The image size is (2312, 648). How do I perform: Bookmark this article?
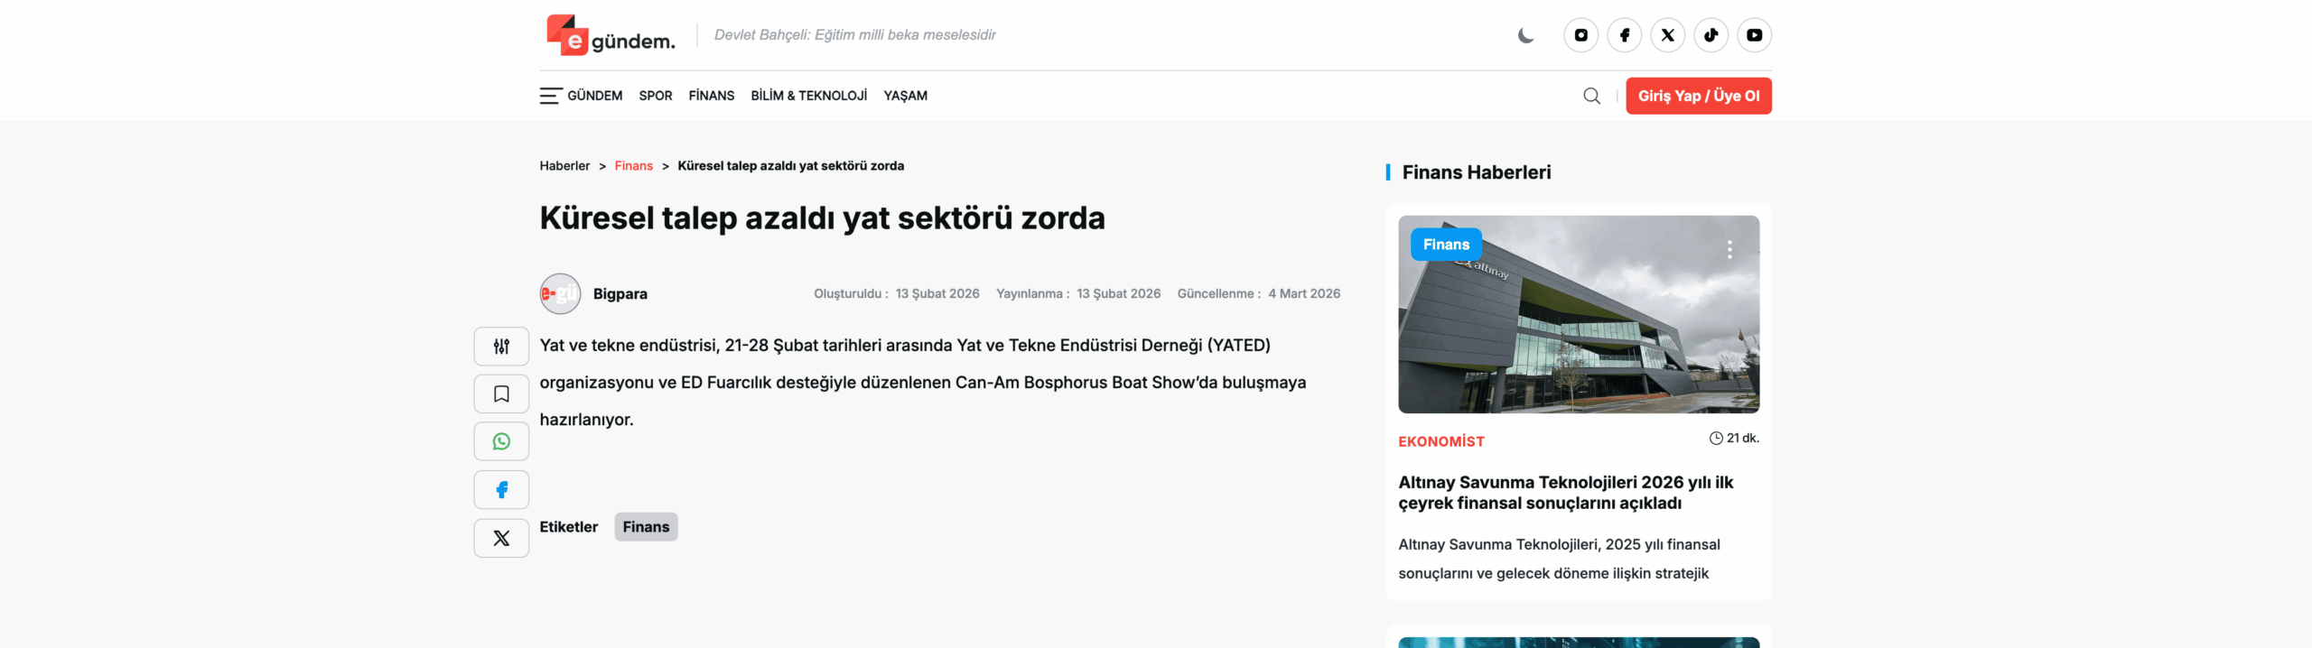point(501,394)
